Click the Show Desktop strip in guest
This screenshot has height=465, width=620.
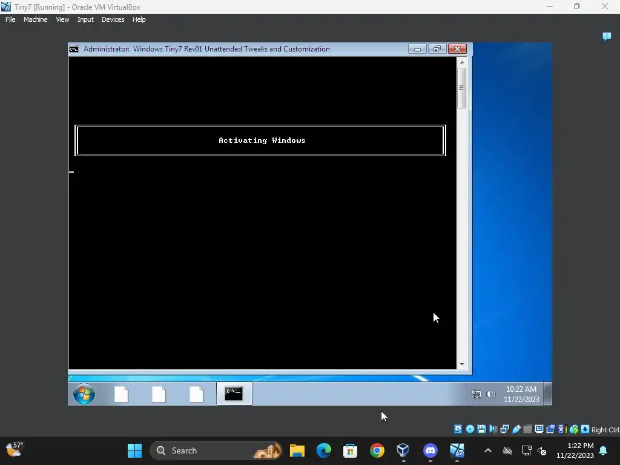click(547, 394)
